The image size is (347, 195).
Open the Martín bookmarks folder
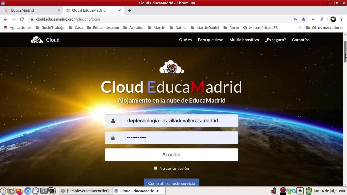(156, 28)
